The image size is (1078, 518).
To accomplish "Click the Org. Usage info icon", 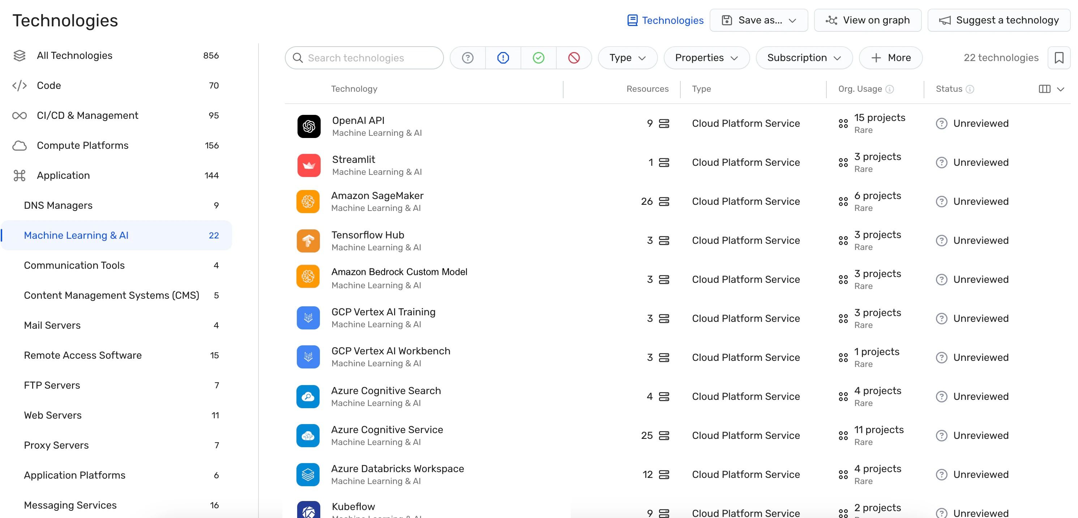I will pos(890,89).
